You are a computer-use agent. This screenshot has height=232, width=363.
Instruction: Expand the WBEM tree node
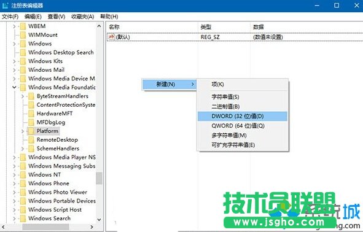click(x=14, y=26)
